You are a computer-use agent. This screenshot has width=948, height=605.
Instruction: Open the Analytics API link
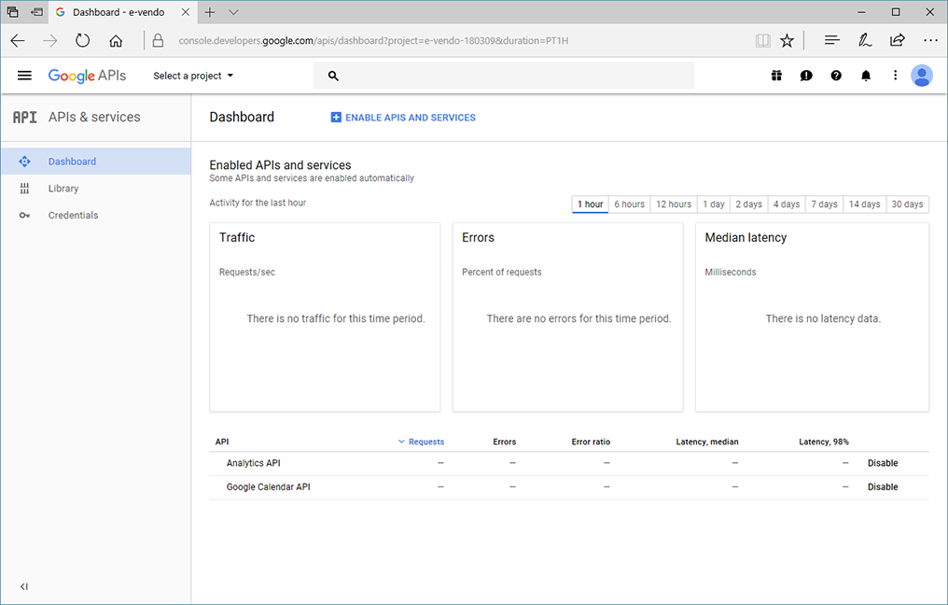[253, 463]
